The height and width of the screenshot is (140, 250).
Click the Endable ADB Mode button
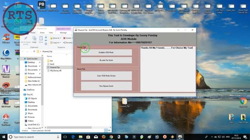[x=106, y=52]
